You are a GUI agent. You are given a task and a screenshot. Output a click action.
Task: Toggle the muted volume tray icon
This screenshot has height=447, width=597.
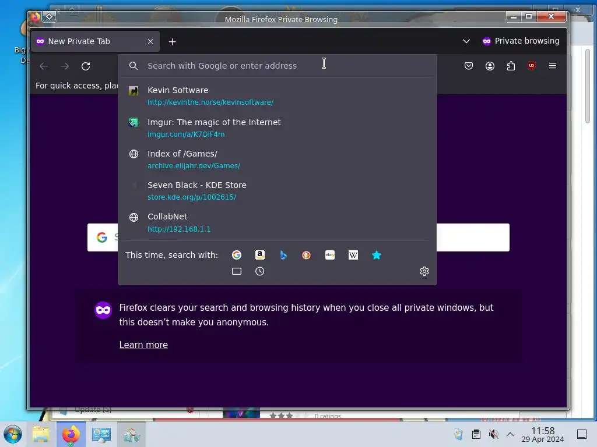point(493,434)
